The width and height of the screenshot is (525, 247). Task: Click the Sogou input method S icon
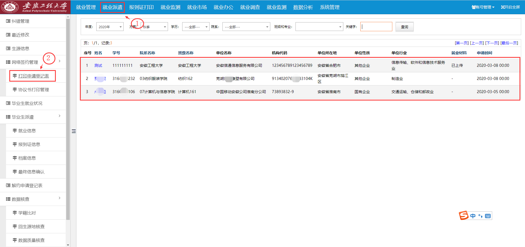[x=463, y=216]
